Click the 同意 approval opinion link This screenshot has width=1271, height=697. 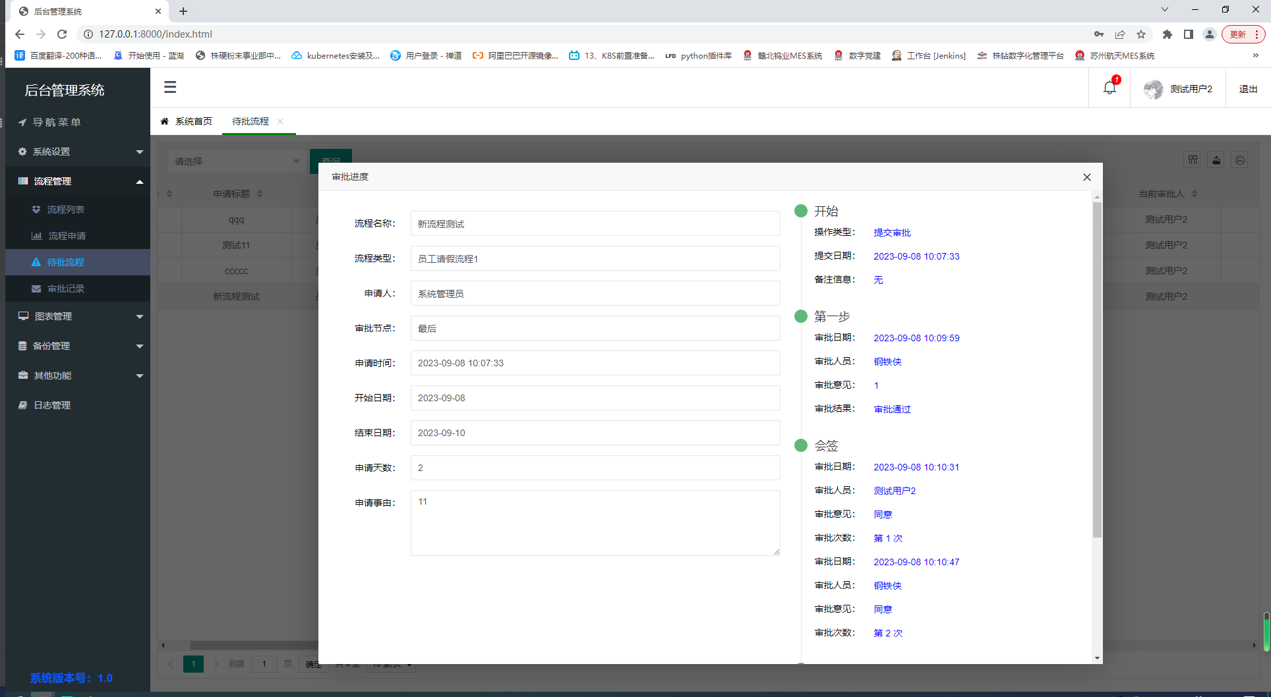(x=883, y=515)
